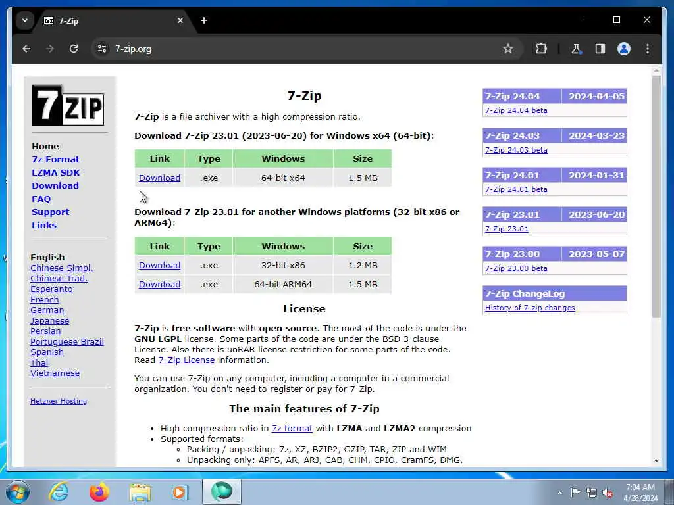
Task: Click the 64-bit x64 table cell
Action: (x=283, y=178)
